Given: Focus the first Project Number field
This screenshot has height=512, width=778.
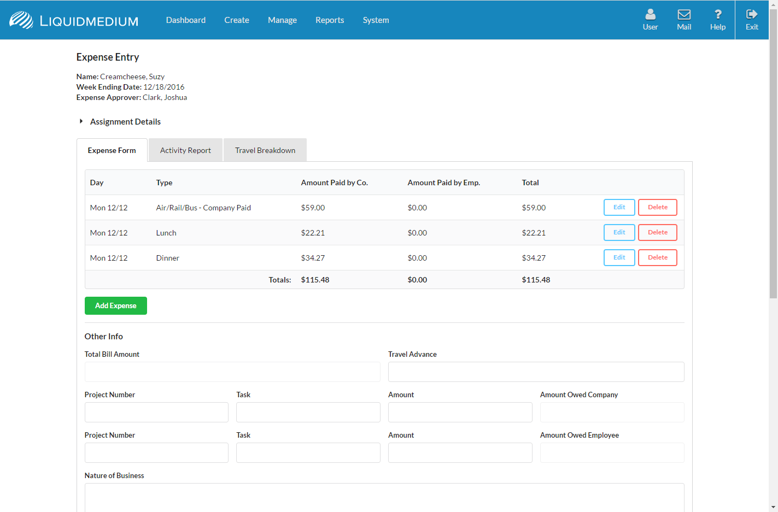Looking at the screenshot, I should [x=156, y=413].
